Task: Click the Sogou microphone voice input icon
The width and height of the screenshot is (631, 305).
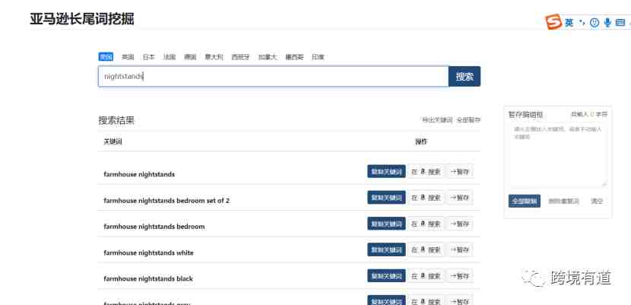Action: coord(607,23)
